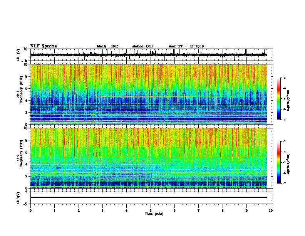Click the -3 label on ch.1 colorbar
The image size is (305, 236).
click(x=284, y=78)
